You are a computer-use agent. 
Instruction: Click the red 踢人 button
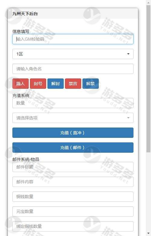pos(21,84)
